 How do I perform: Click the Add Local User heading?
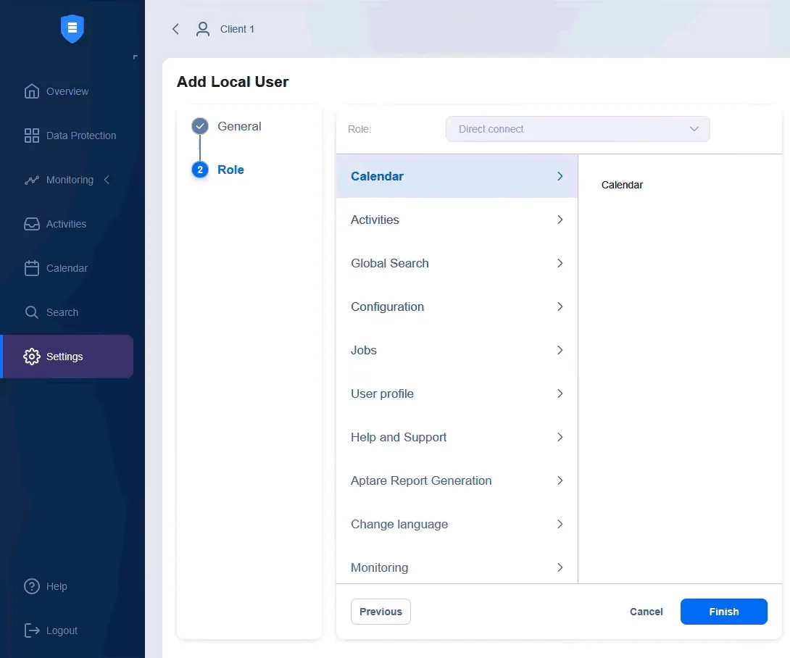233,82
